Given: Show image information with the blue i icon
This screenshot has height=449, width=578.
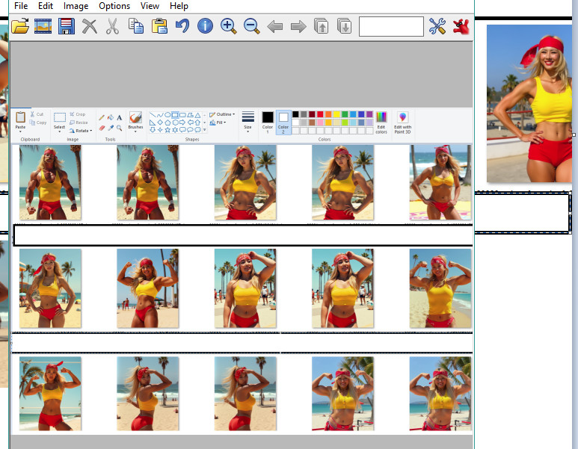Looking at the screenshot, I should (x=206, y=26).
